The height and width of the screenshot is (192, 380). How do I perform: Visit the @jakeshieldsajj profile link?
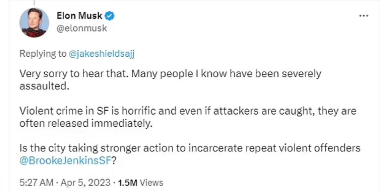[102, 54]
